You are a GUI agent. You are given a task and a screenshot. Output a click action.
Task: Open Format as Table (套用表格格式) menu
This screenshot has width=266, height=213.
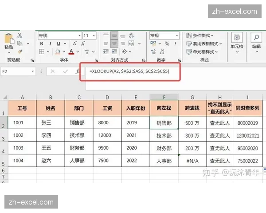pos(204,43)
